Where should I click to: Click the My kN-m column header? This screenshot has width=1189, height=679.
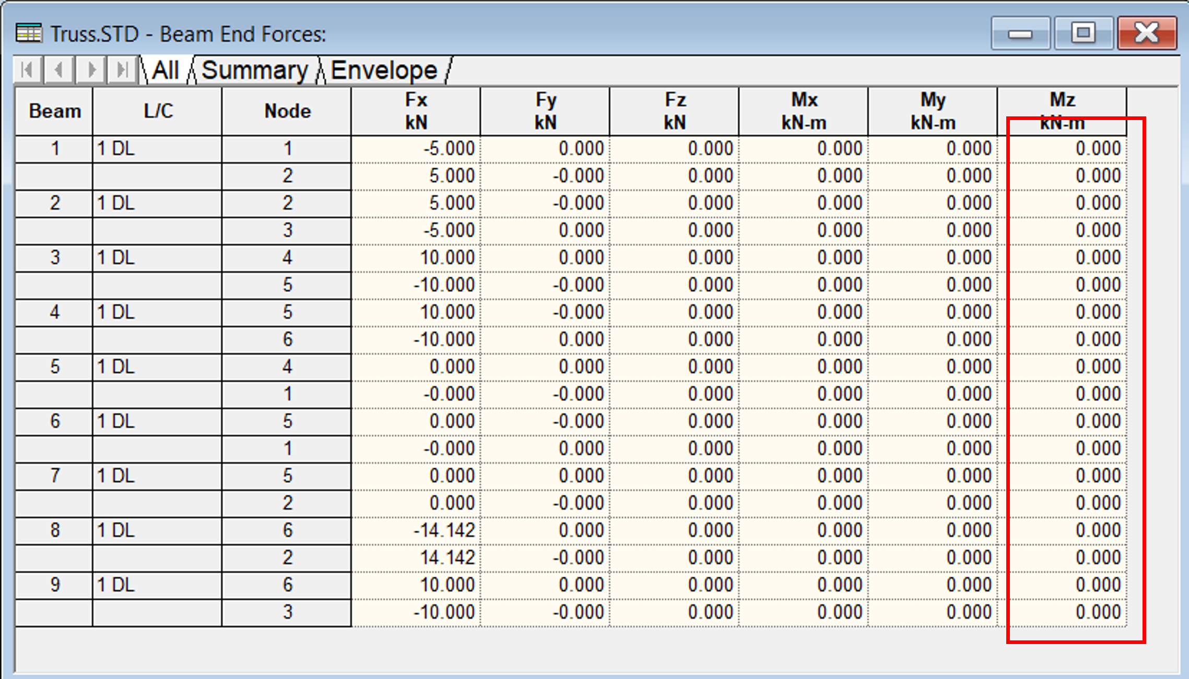(x=933, y=111)
